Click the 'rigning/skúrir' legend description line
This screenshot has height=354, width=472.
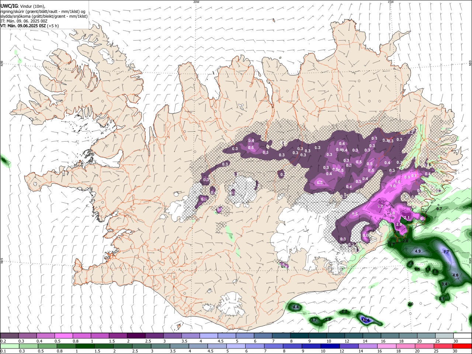42,11
